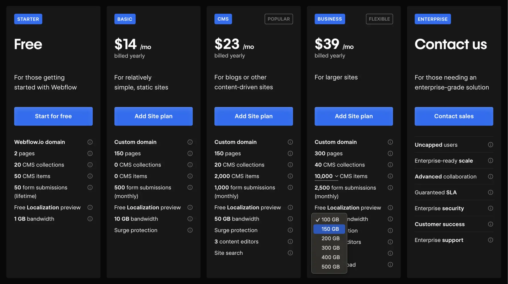The height and width of the screenshot is (284, 508).
Task: Click info icon for CMS plan Surge protection
Action: pos(290,230)
